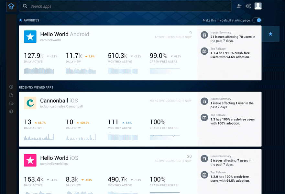Image resolution: width=285 pixels, height=194 pixels.
Task: Open the add team member icon
Action: (239, 6)
